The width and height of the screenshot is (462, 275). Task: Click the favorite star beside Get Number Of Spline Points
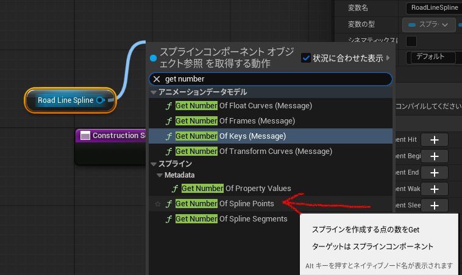158,204
